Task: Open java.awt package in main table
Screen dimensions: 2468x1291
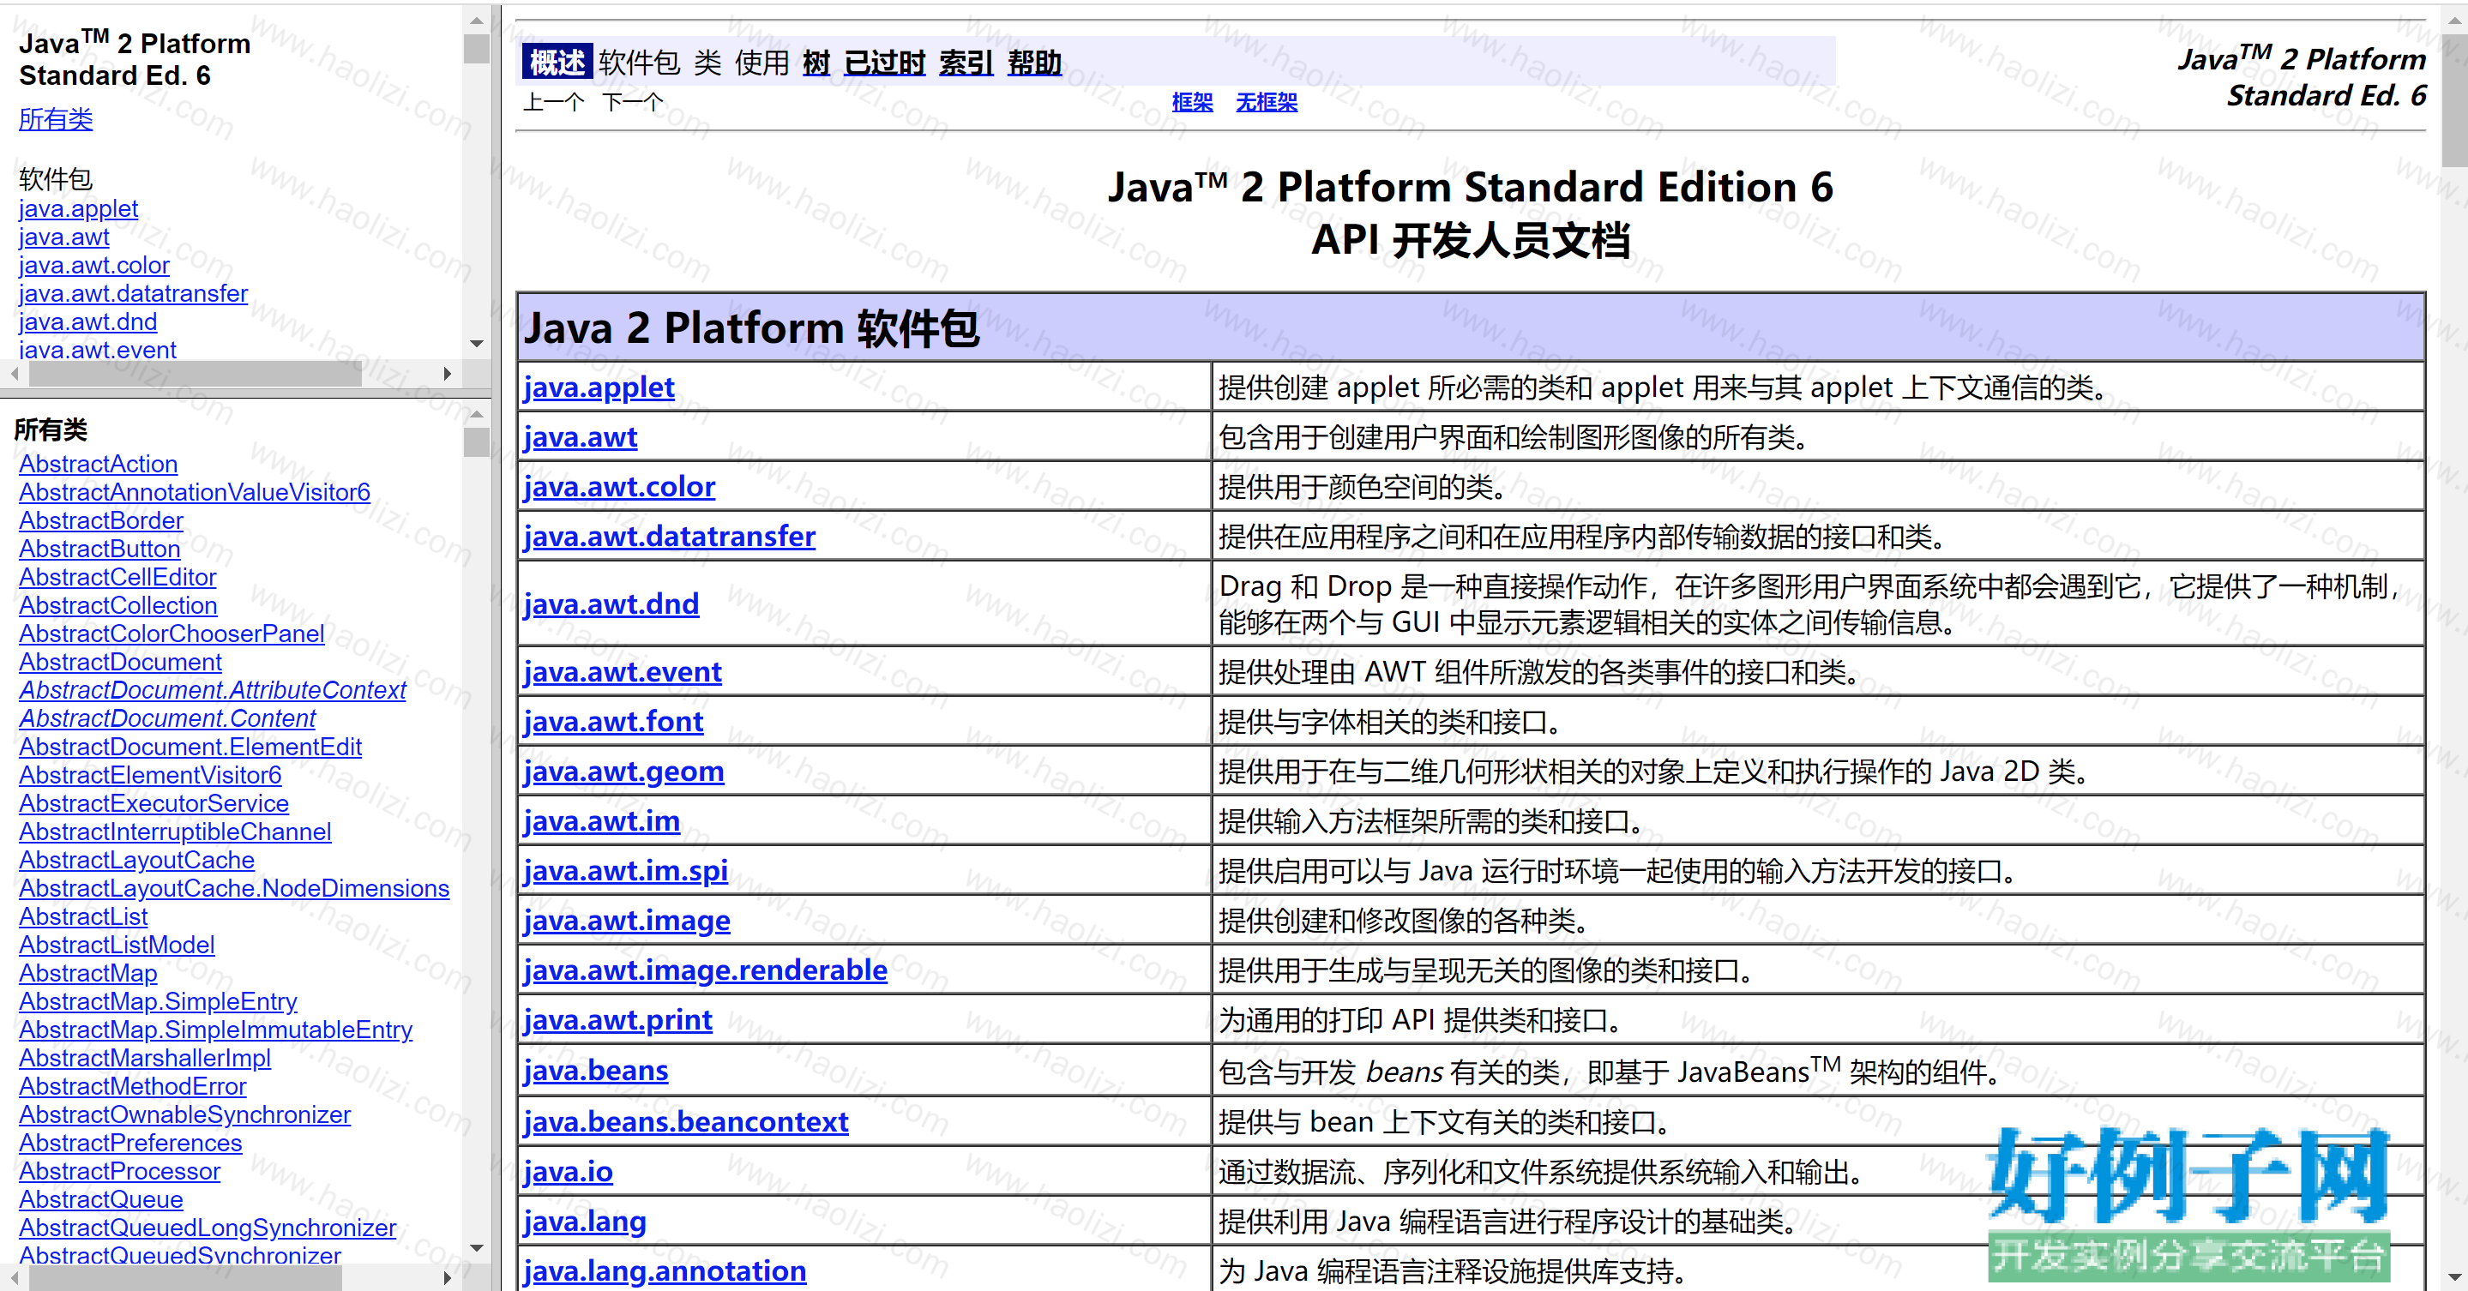Action: click(580, 438)
